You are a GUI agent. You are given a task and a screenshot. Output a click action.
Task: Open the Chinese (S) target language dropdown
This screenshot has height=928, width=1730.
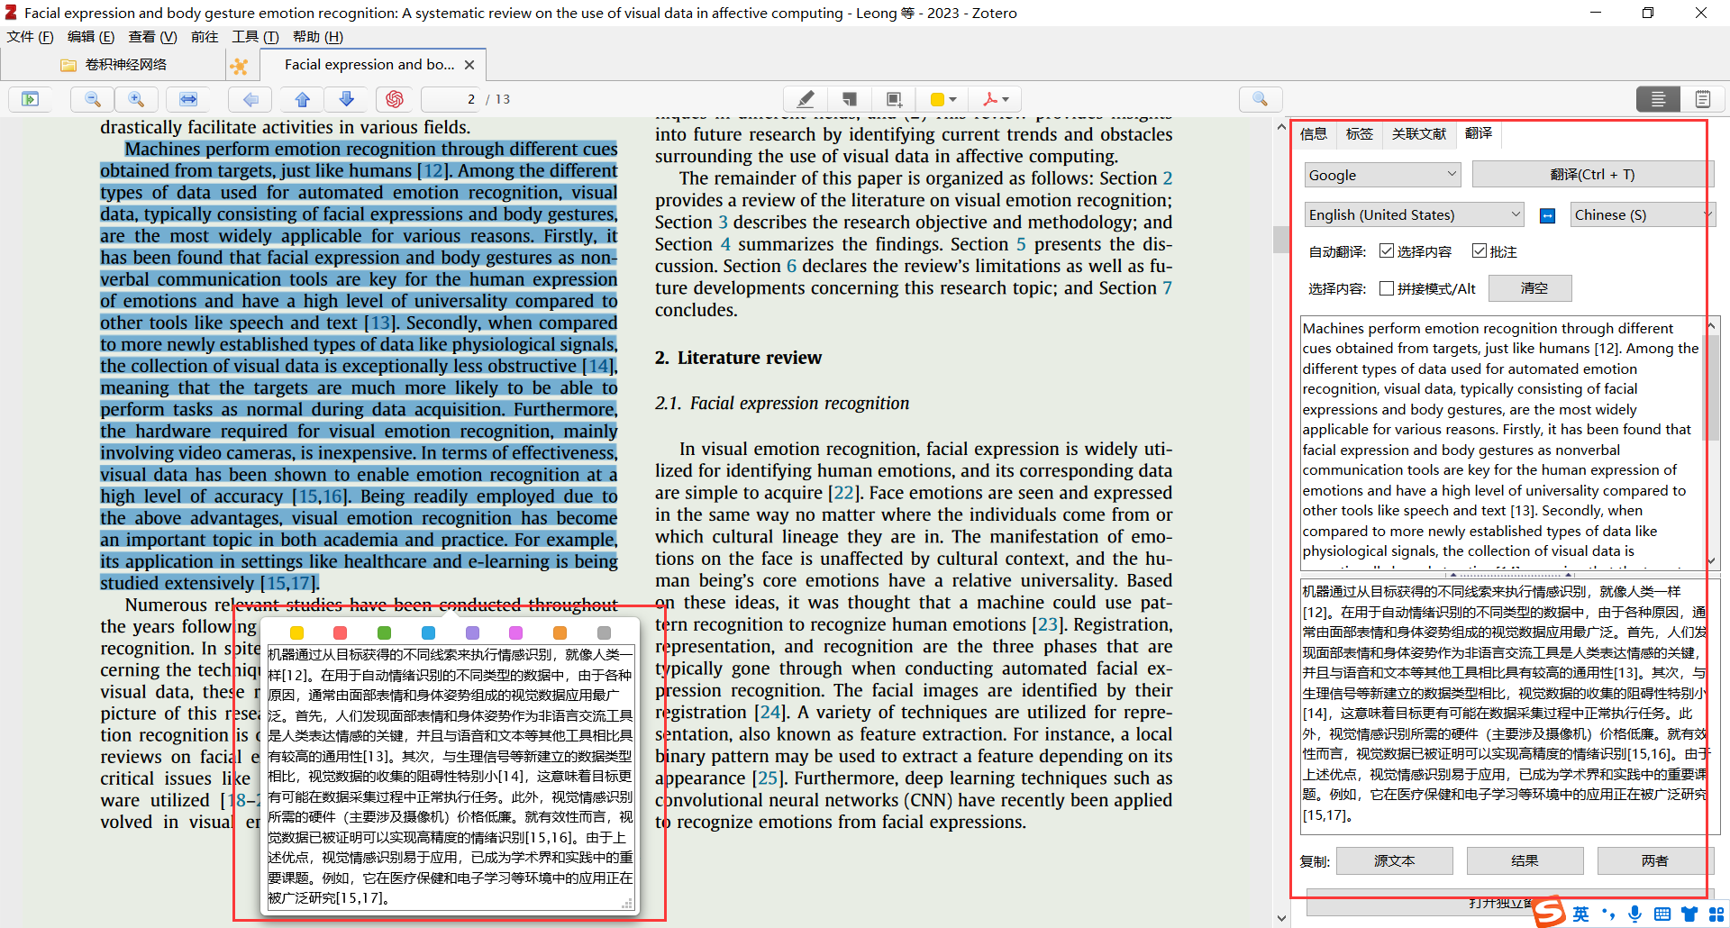click(1643, 214)
